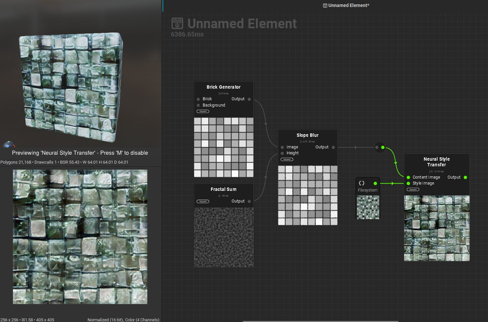Click the green output port of the reroute dot
The width and height of the screenshot is (488, 322).
click(383, 147)
